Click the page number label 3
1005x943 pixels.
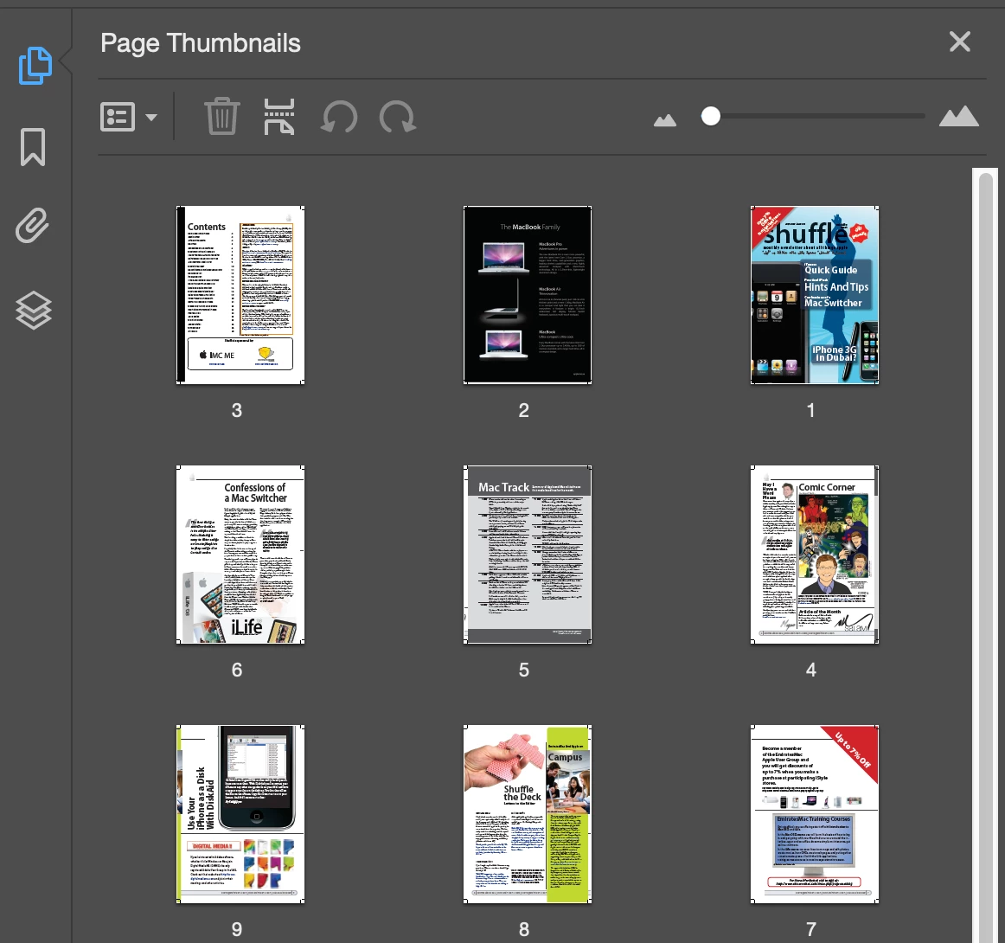point(236,410)
